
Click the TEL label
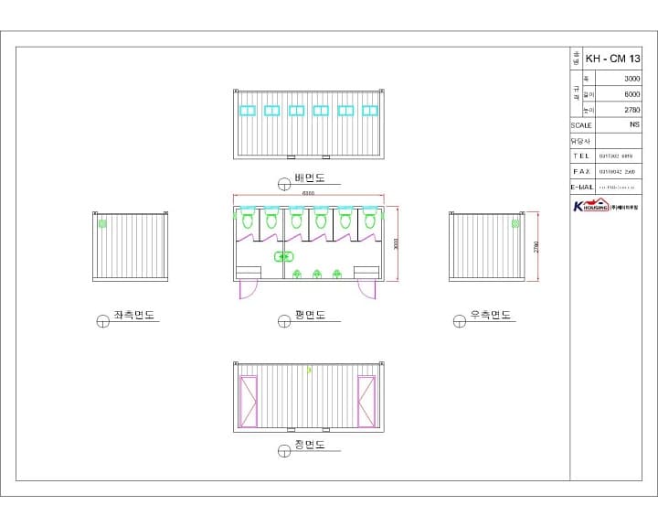coord(581,156)
